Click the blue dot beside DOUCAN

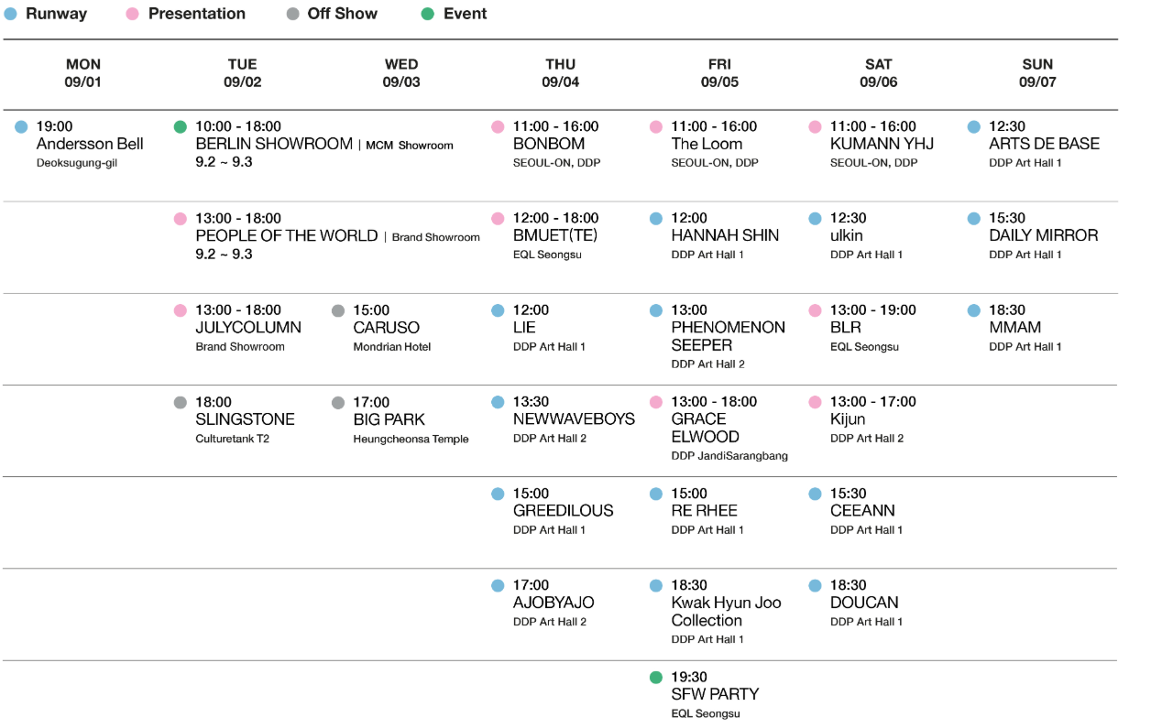815,585
